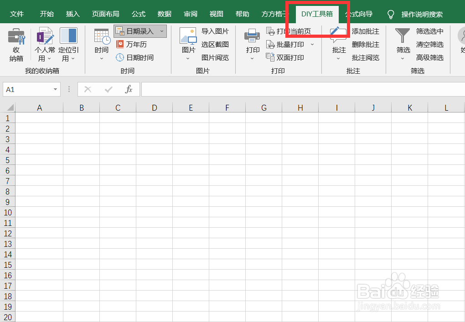
Task: Click 图片阅览 button
Action: (215, 57)
